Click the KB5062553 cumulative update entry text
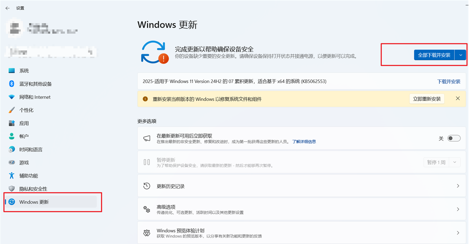 coord(235,81)
